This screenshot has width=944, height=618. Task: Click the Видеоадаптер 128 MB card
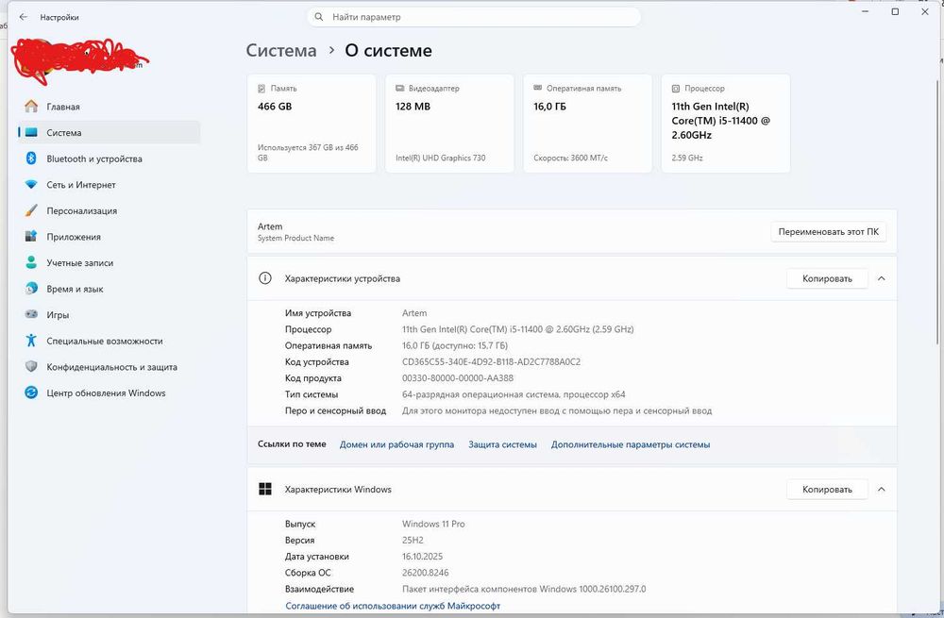[x=449, y=124]
